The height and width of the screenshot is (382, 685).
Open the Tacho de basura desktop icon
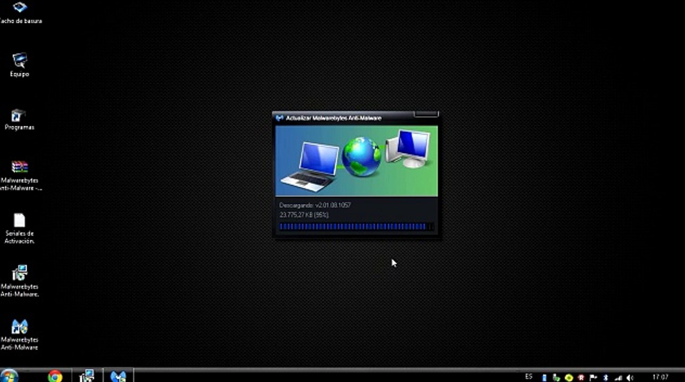click(20, 13)
